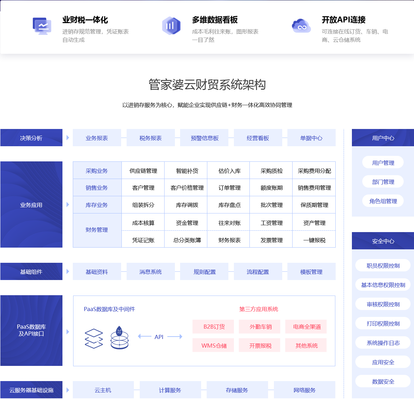Click arrow beside 决策分析 category
The image size is (414, 399).
point(68,138)
